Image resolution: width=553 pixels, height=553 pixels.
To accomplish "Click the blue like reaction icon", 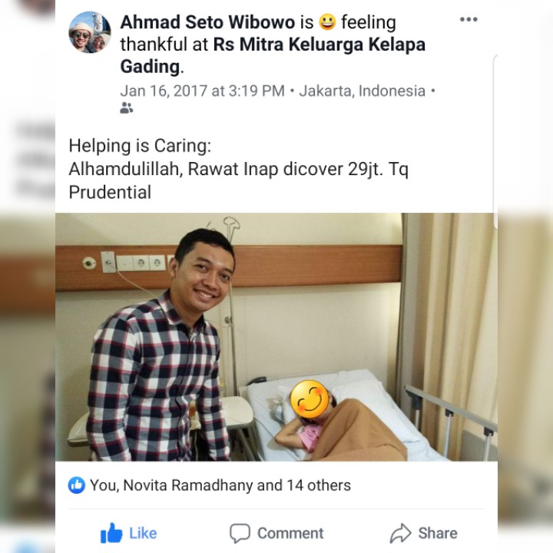I will (77, 485).
